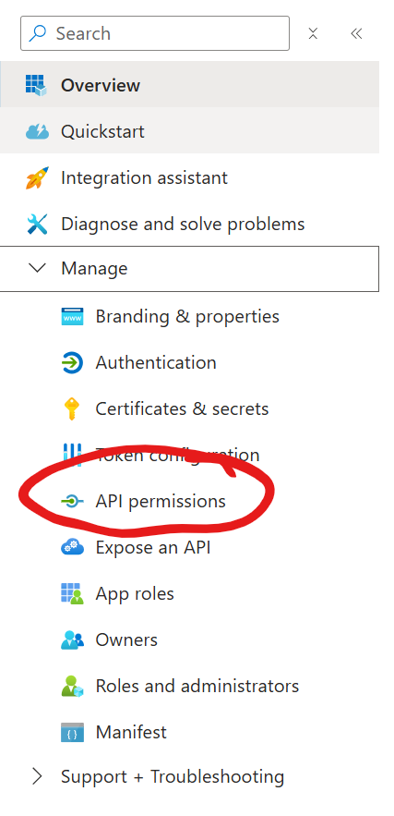Screen dimensions: 394x816
Task: Open Roles and administrators page
Action: [197, 686]
